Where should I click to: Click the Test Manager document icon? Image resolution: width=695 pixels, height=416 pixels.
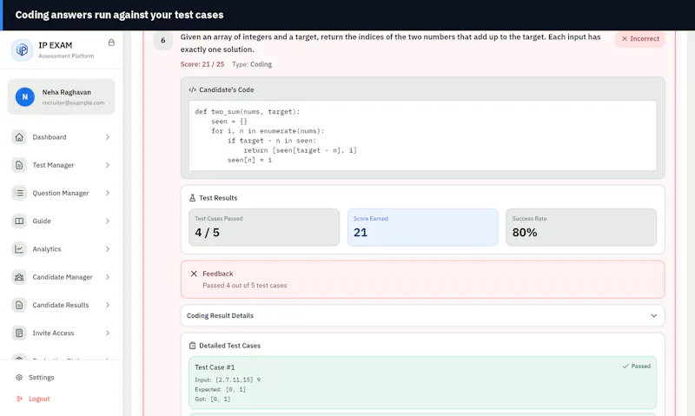(19, 165)
